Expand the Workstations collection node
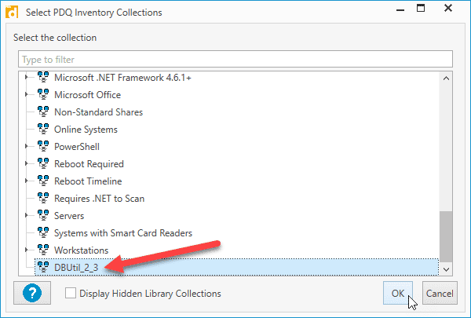Screen dimensions: 471x318 pyautogui.click(x=27, y=250)
